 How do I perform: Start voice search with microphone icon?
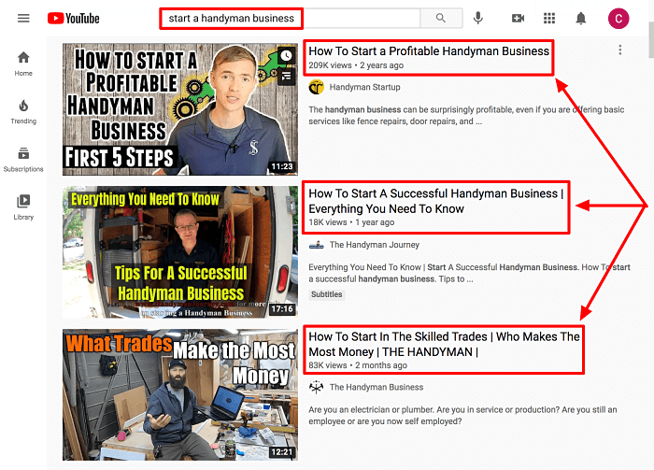coord(478,18)
